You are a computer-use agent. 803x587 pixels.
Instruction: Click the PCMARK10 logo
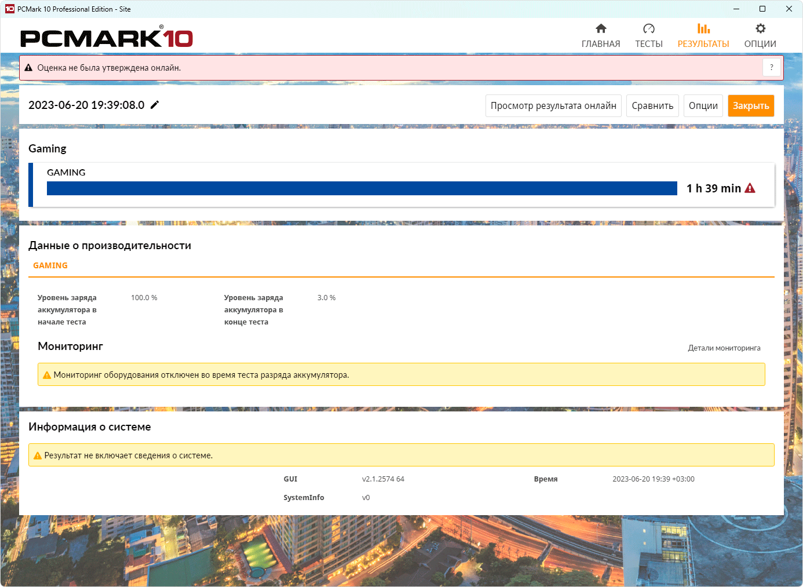point(107,37)
